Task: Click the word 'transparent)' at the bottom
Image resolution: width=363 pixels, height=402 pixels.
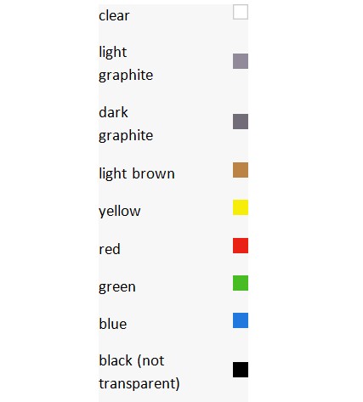Action: [139, 384]
